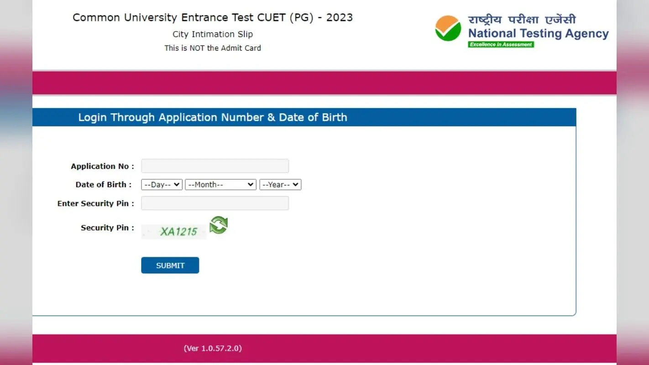Screen dimensions: 649x365
Task: Focus the Application No input field
Action: click(x=215, y=166)
